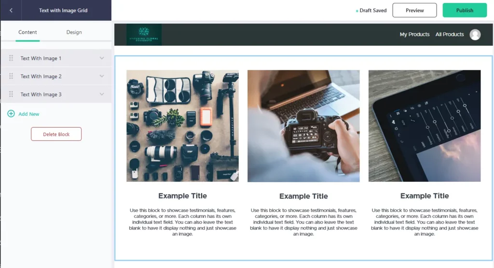Click the Delete Block button

point(56,134)
